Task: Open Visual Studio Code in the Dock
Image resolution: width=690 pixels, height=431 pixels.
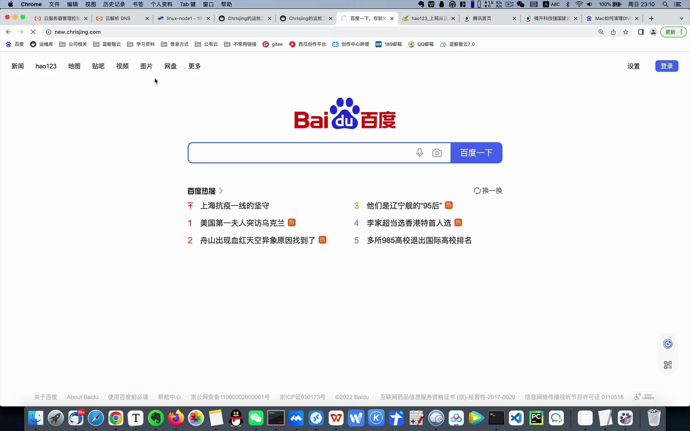Action: coord(516,418)
